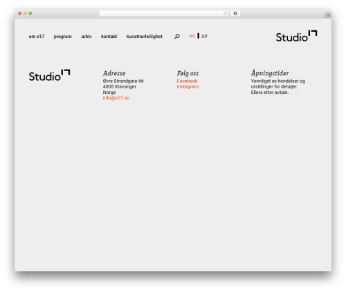Navigate to kontakt page
The height and width of the screenshot is (292, 346).
109,37
